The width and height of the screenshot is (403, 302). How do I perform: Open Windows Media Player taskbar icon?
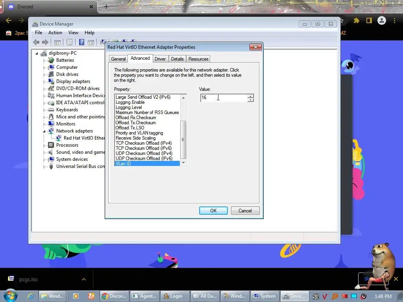[x=76, y=296]
